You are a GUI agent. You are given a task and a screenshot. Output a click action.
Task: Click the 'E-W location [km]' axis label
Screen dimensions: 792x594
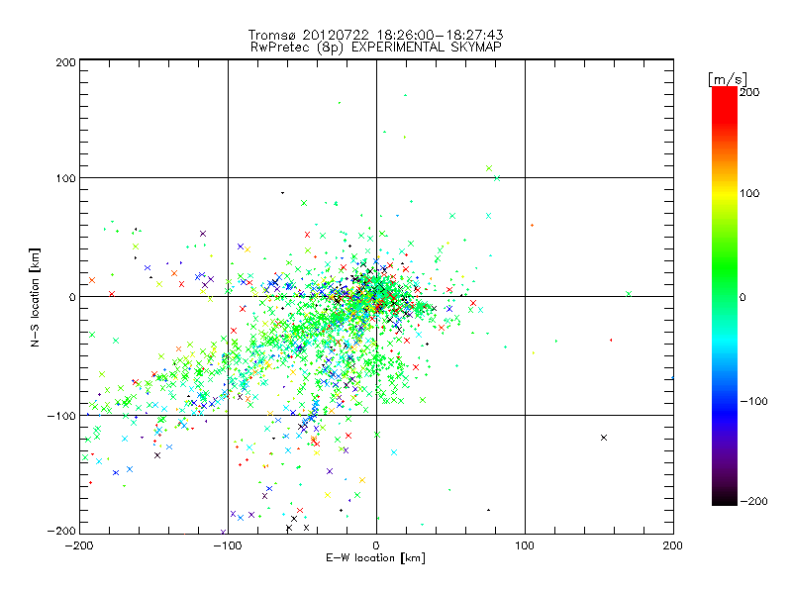click(x=375, y=558)
